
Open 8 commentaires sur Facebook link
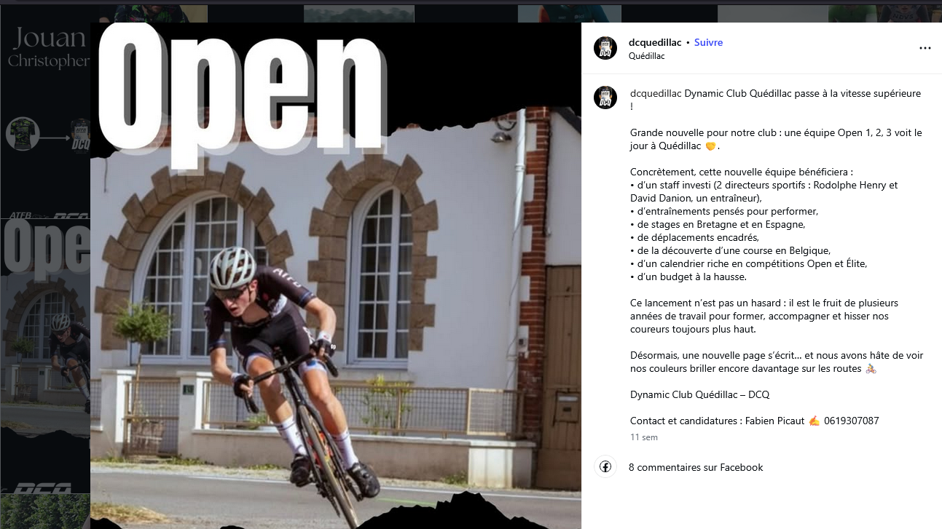[x=696, y=467]
